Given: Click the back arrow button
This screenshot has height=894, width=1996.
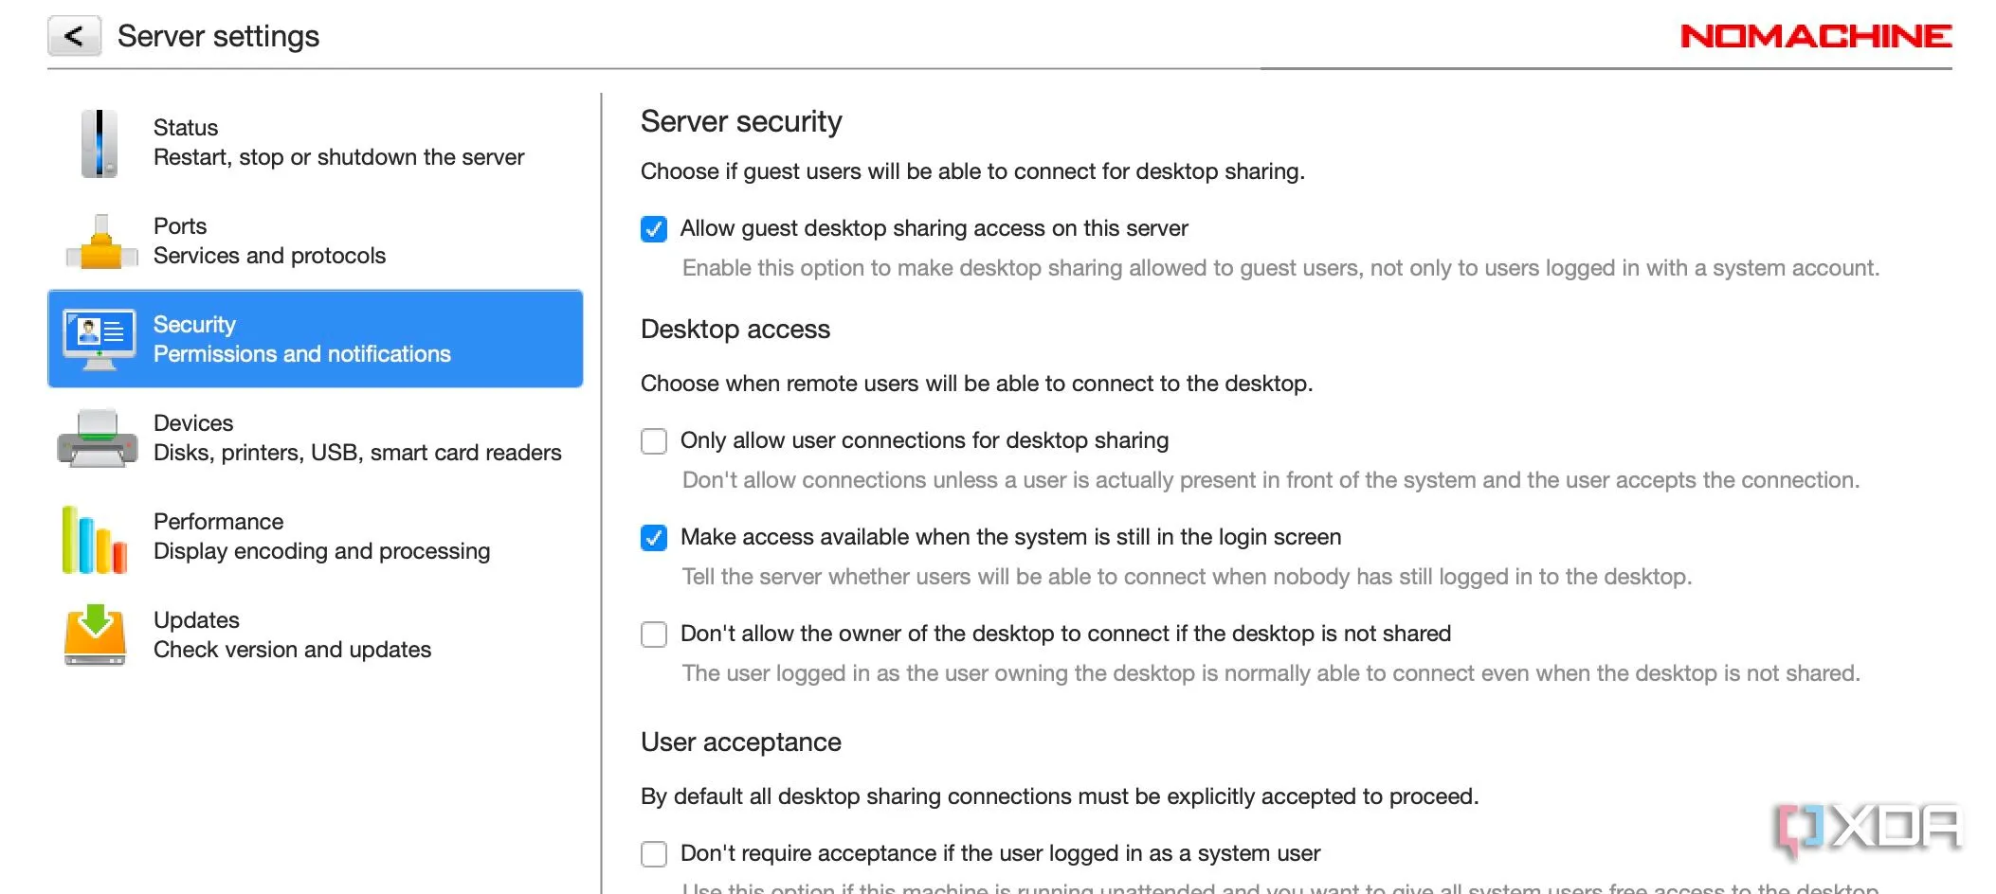Looking at the screenshot, I should 74,36.
